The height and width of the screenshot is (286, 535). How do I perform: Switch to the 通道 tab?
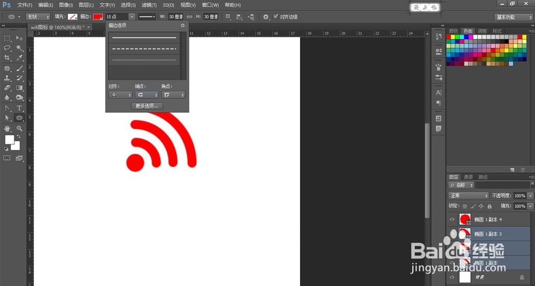[x=468, y=177]
